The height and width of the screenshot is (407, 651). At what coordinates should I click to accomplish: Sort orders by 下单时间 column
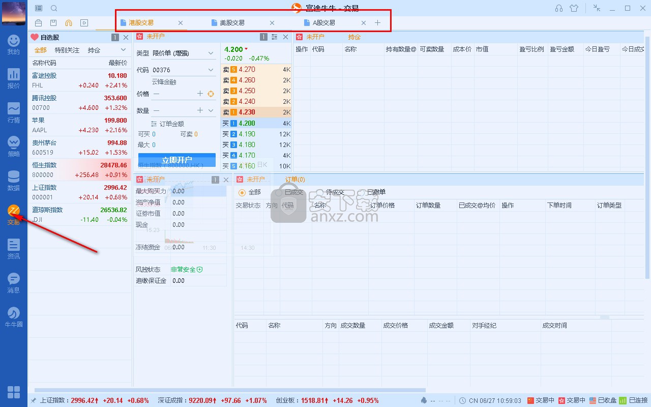pyautogui.click(x=559, y=206)
